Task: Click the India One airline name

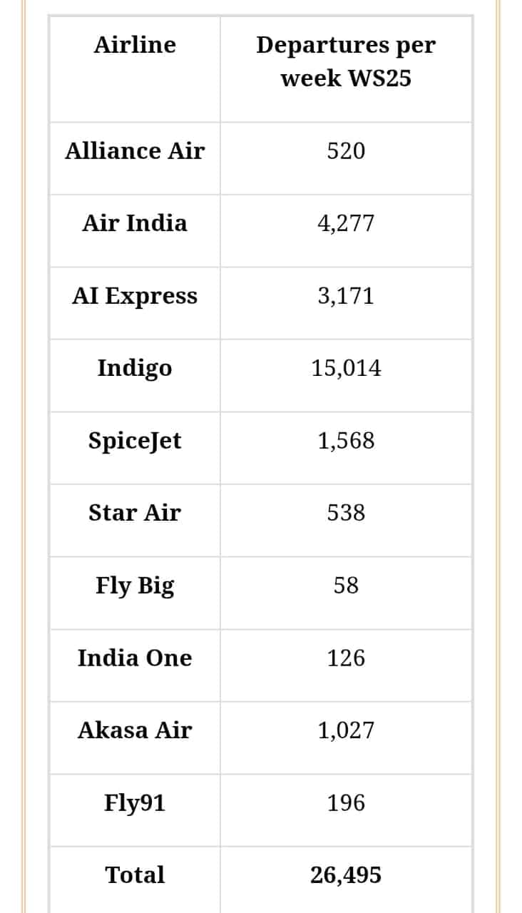Action: click(135, 658)
